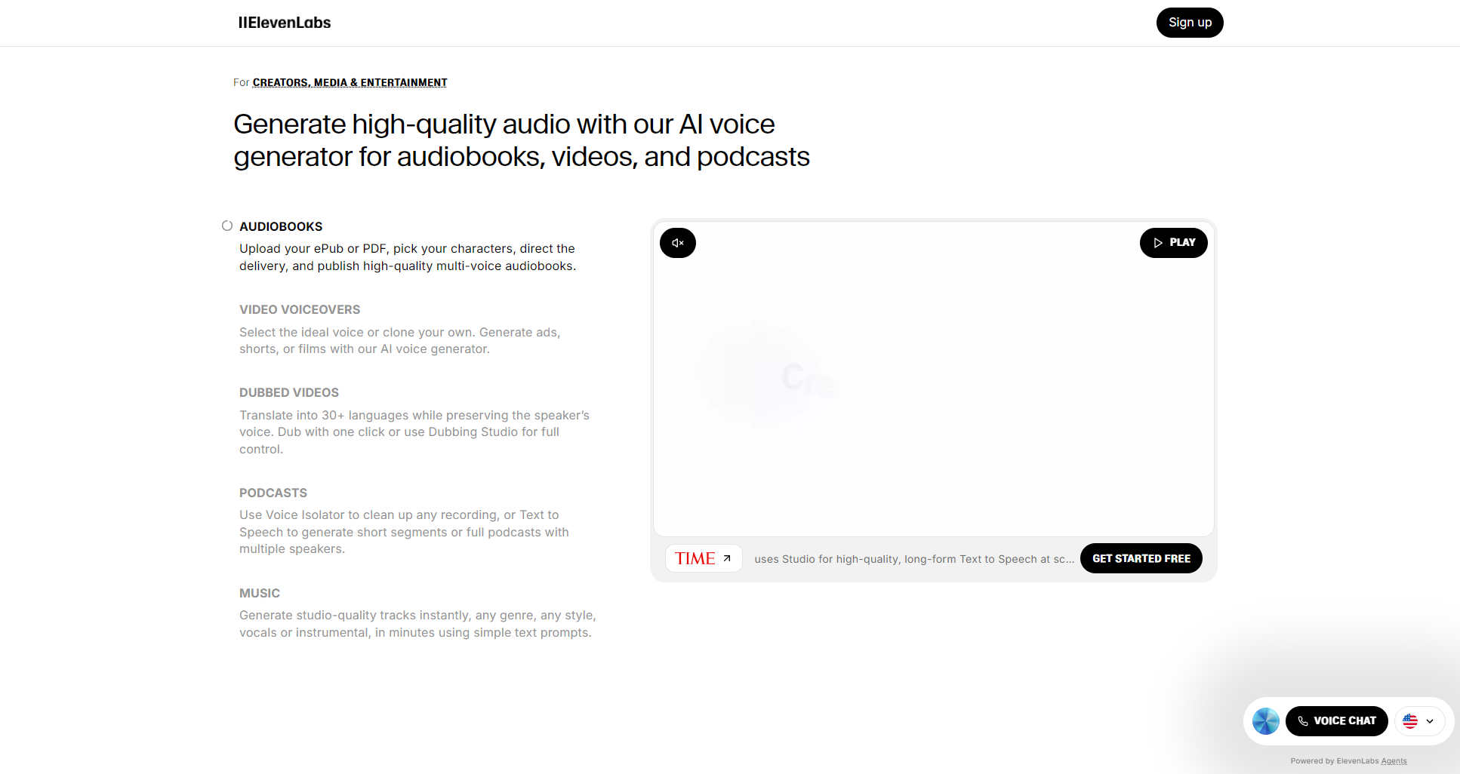Viewport: 1460px width, 774px height.
Task: Click the ElevenLabs logo in the header
Action: coord(285,23)
